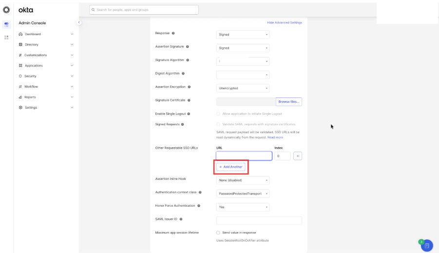439x253 pixels.
Task: Open help tooltip next to Authentication context class
Action: [x=200, y=193]
